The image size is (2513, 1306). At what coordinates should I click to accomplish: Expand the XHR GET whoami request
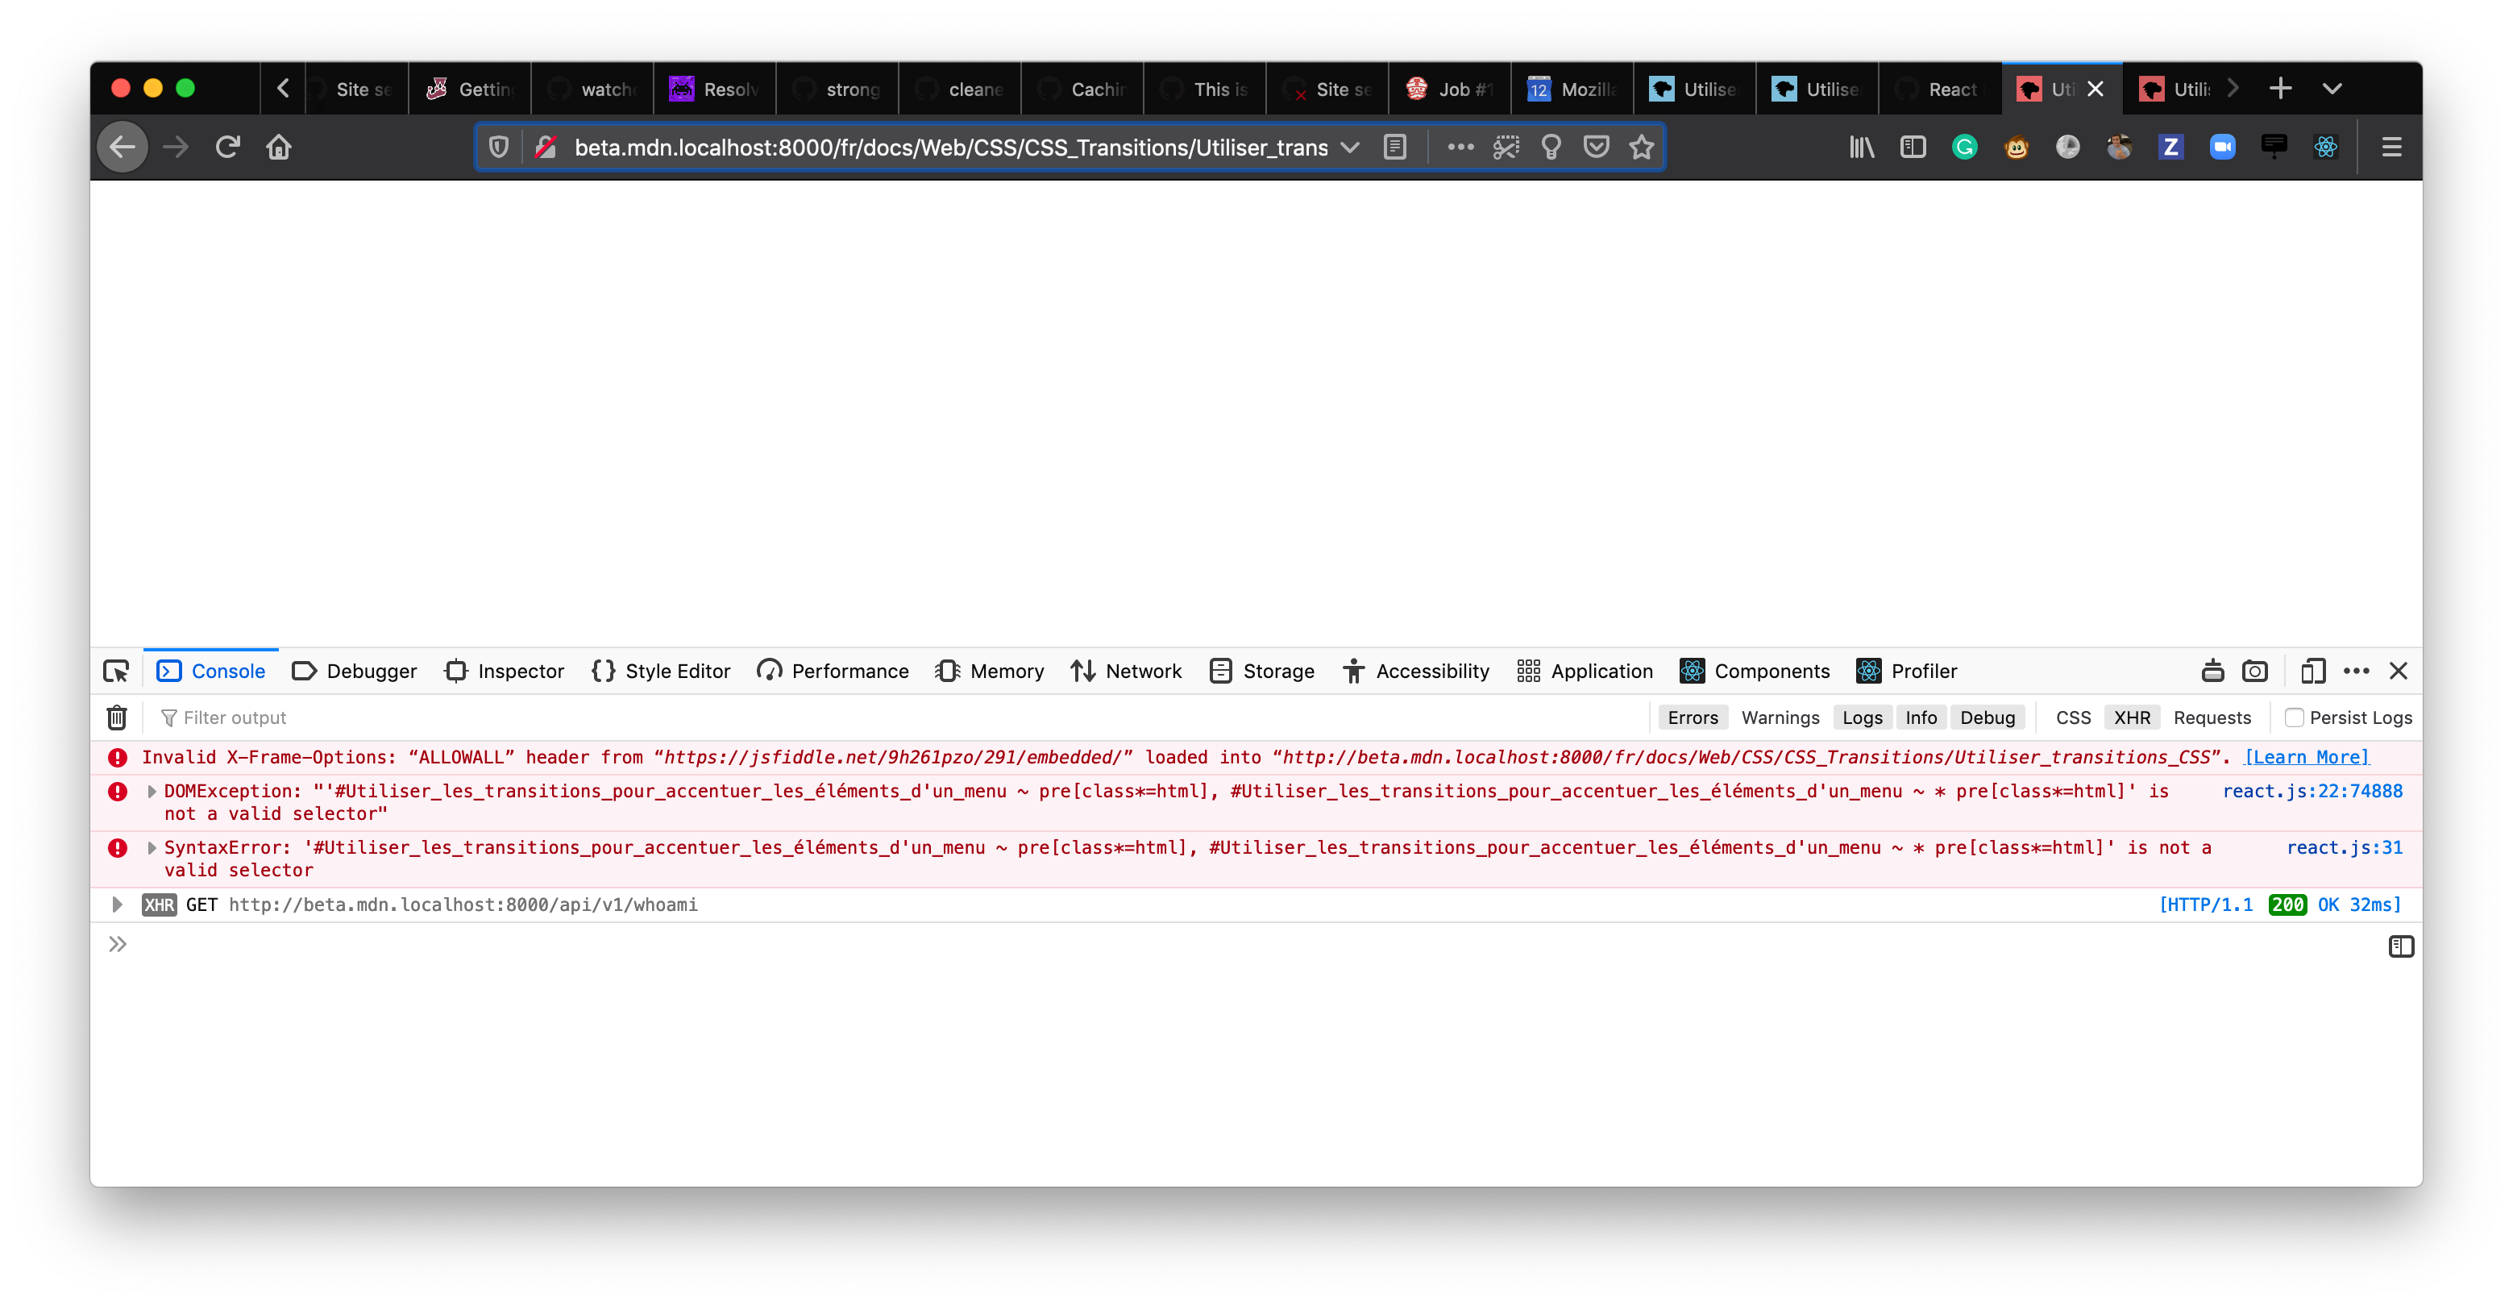(x=117, y=905)
